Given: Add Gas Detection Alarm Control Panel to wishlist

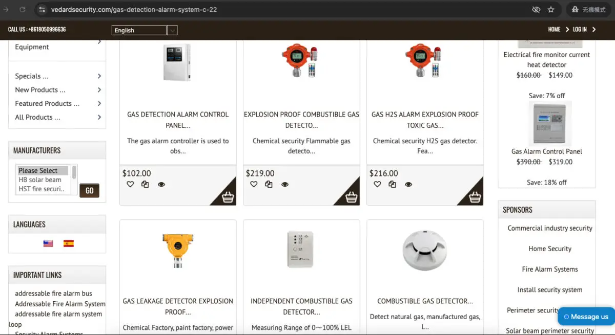Looking at the screenshot, I should coord(130,184).
